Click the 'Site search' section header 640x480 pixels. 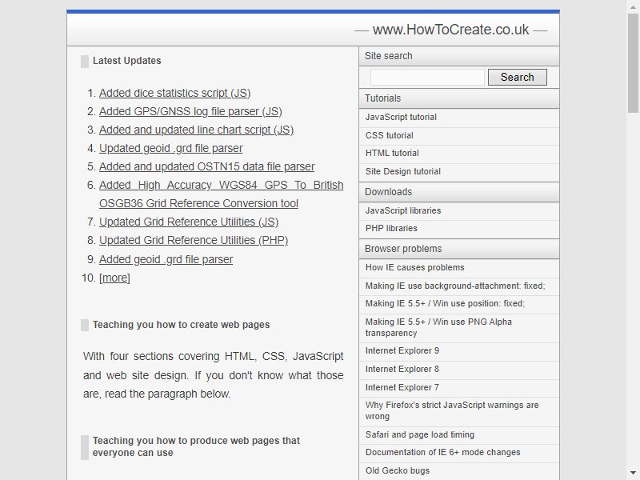459,56
